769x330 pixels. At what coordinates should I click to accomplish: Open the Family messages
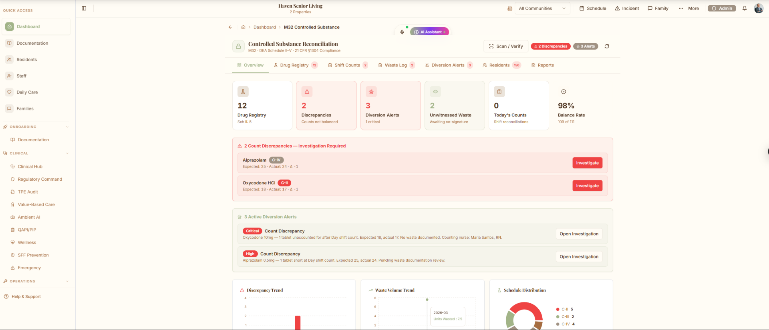point(658,8)
